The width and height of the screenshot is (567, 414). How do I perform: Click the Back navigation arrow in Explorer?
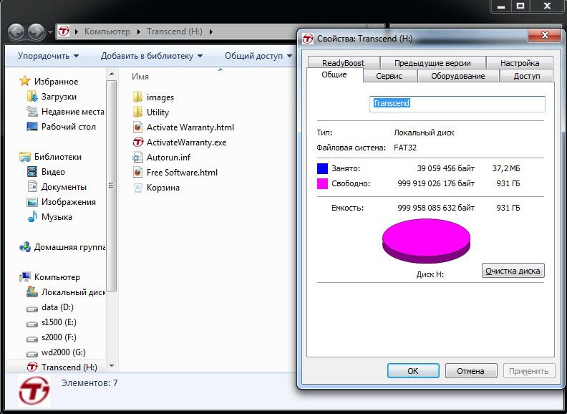16,32
